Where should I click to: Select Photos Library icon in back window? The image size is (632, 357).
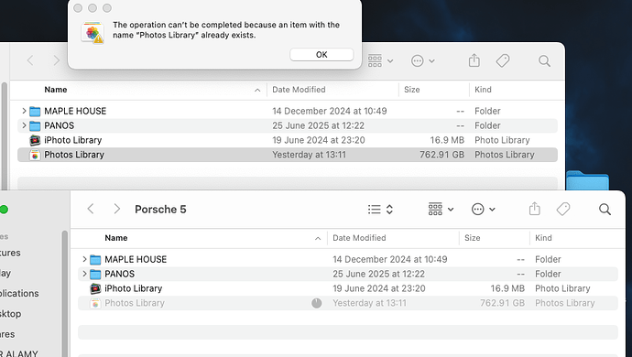click(x=35, y=155)
